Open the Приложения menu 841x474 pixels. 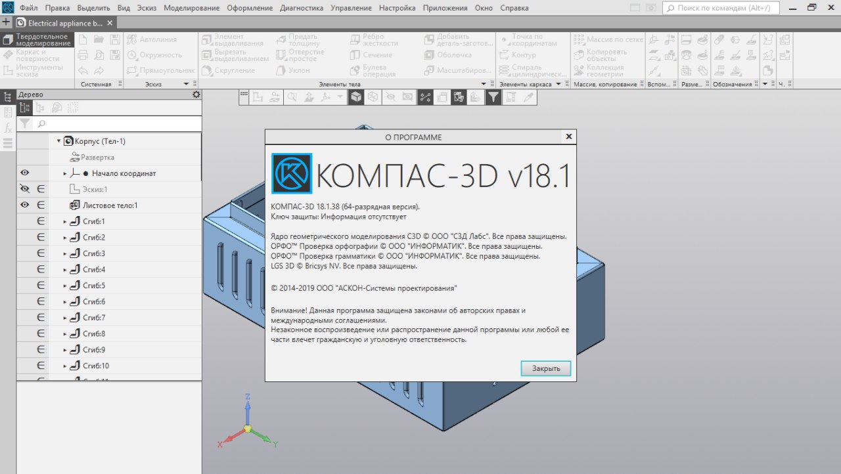(x=445, y=8)
